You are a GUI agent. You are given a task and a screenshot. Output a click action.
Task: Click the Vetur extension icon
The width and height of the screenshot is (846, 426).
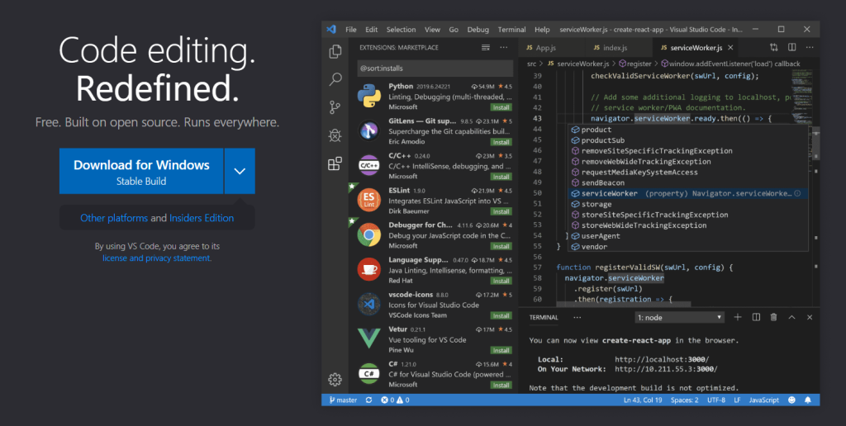369,338
